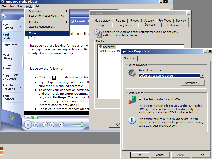
Task: Expand the Now Playing submenu arrow
Action: click(x=20, y=27)
